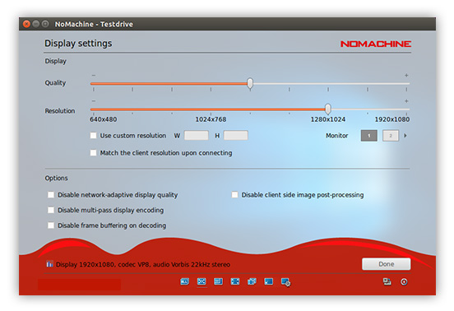Select monitor 2 button

[x=391, y=136]
